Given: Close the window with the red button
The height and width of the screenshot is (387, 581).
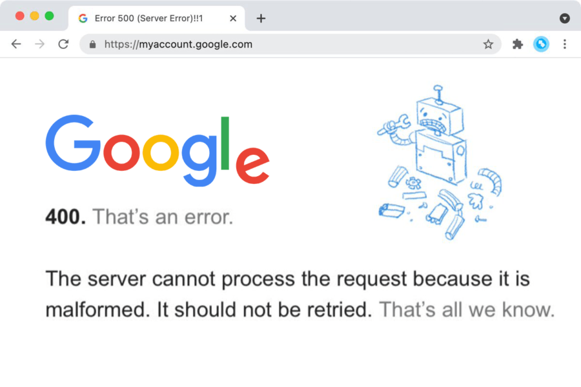Looking at the screenshot, I should pos(19,16).
